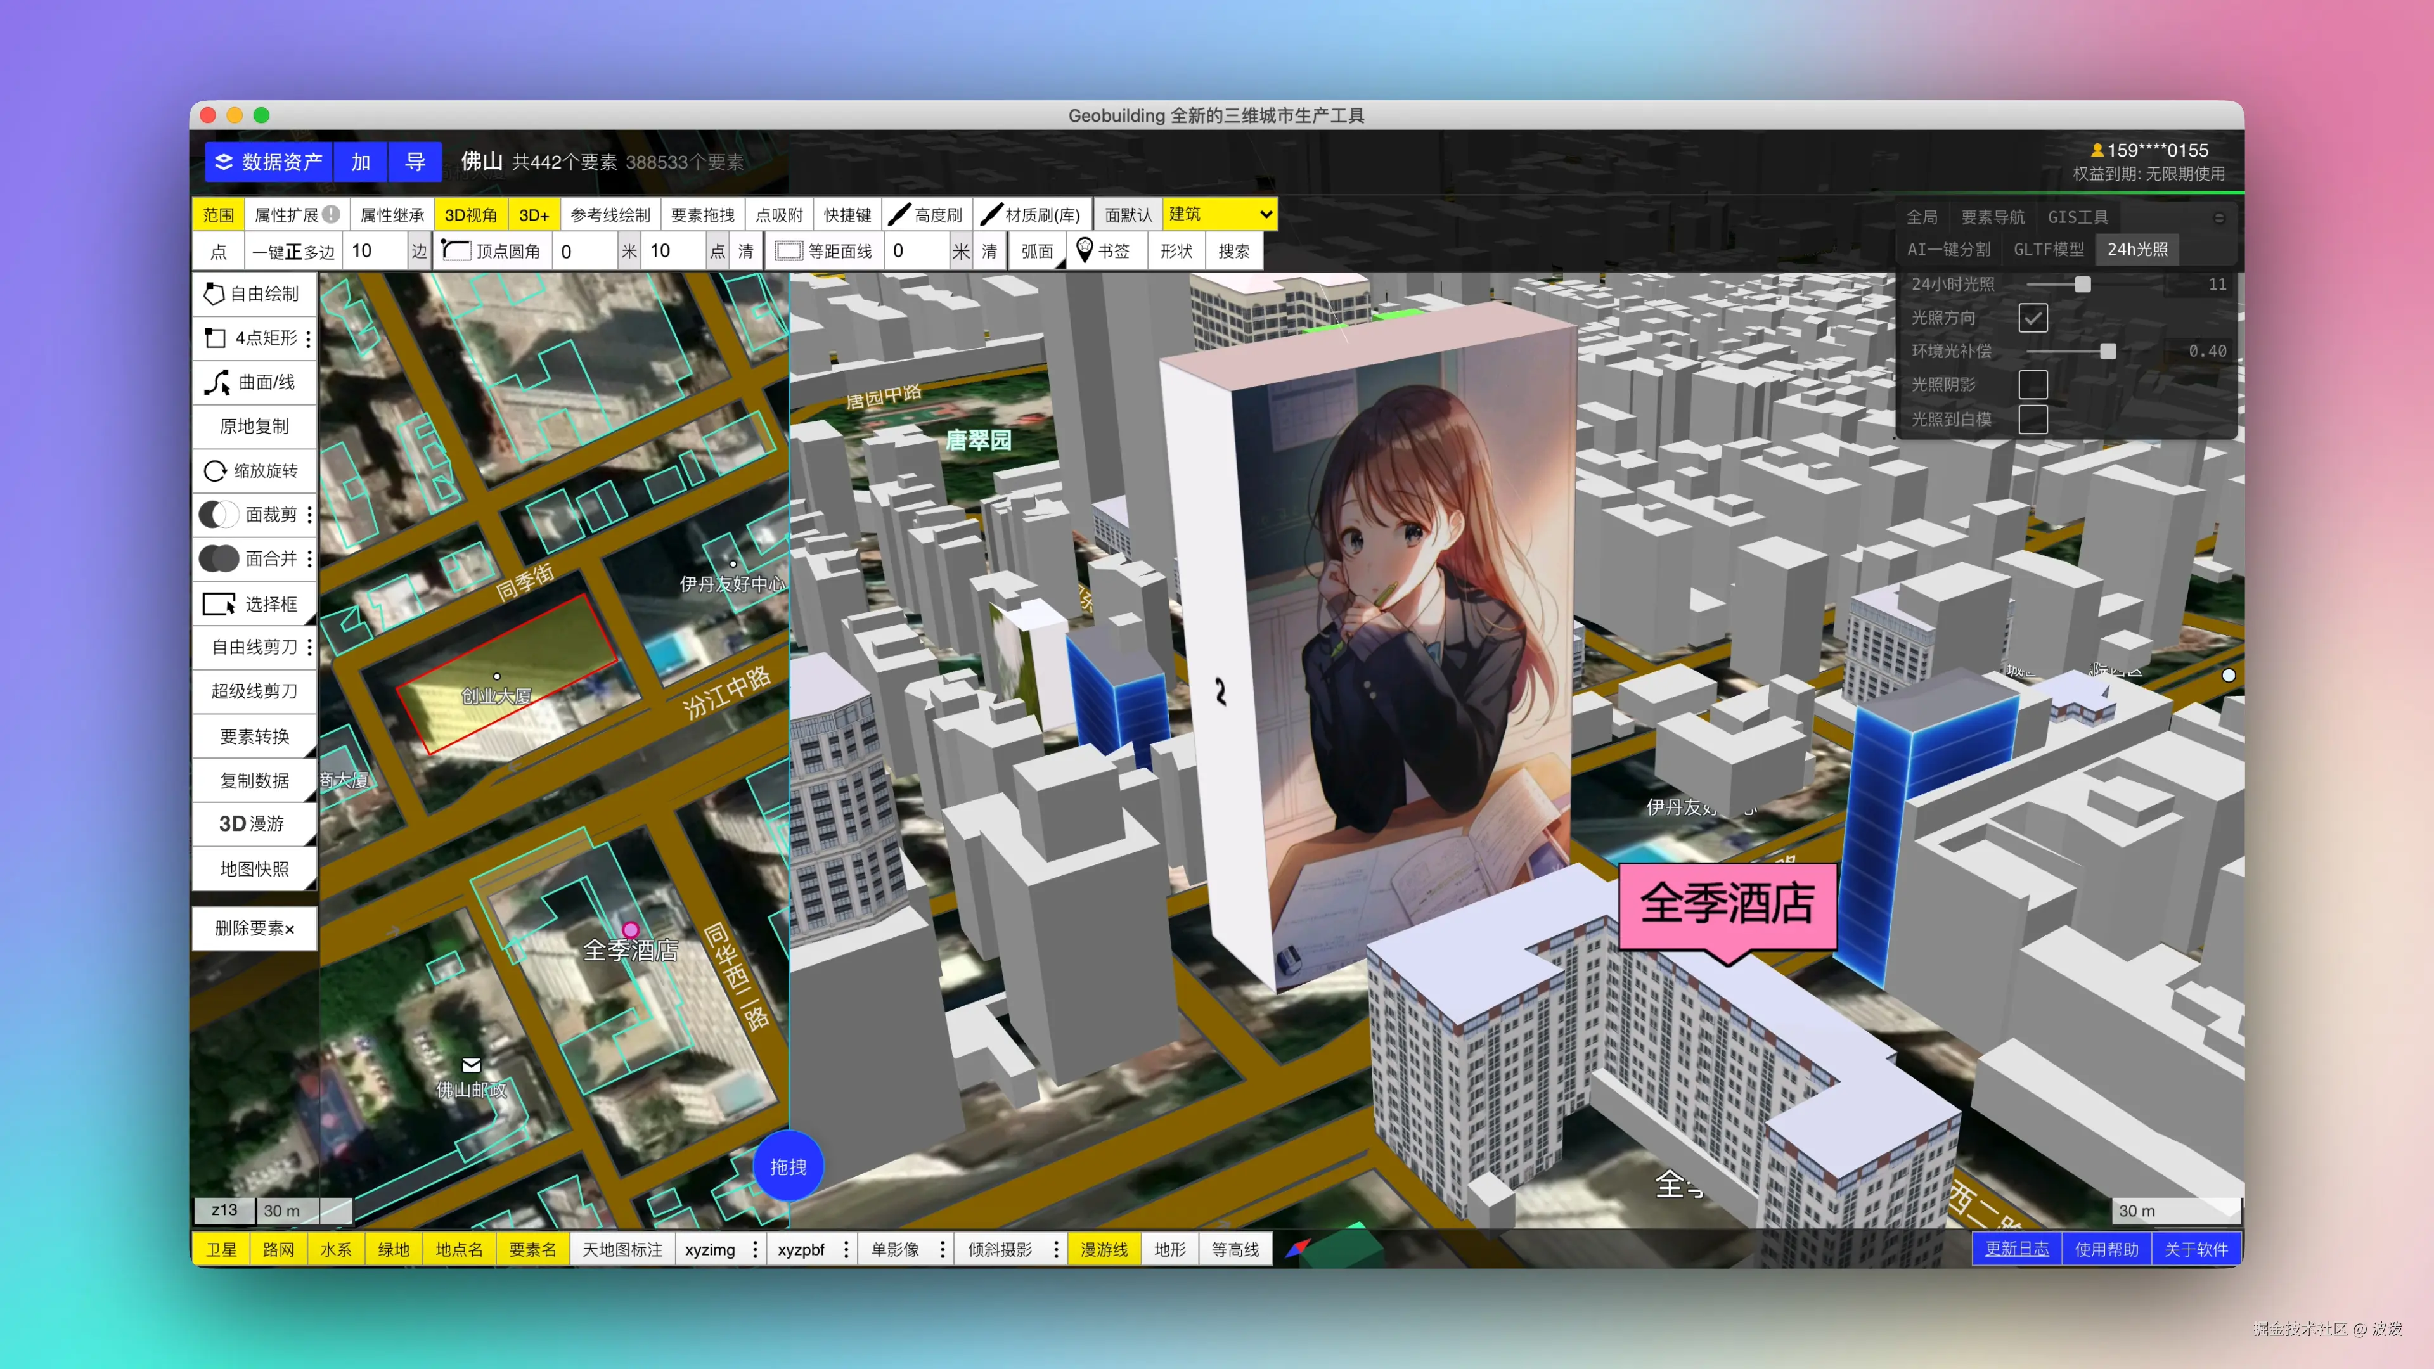Choose the 曲面/线 curve tool

click(x=254, y=383)
